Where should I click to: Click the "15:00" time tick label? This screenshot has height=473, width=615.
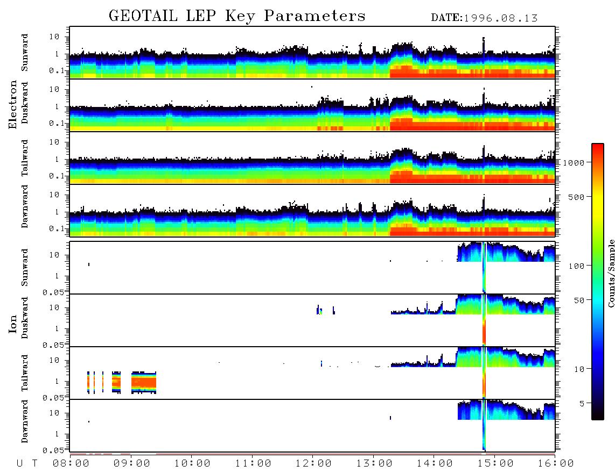495,463
